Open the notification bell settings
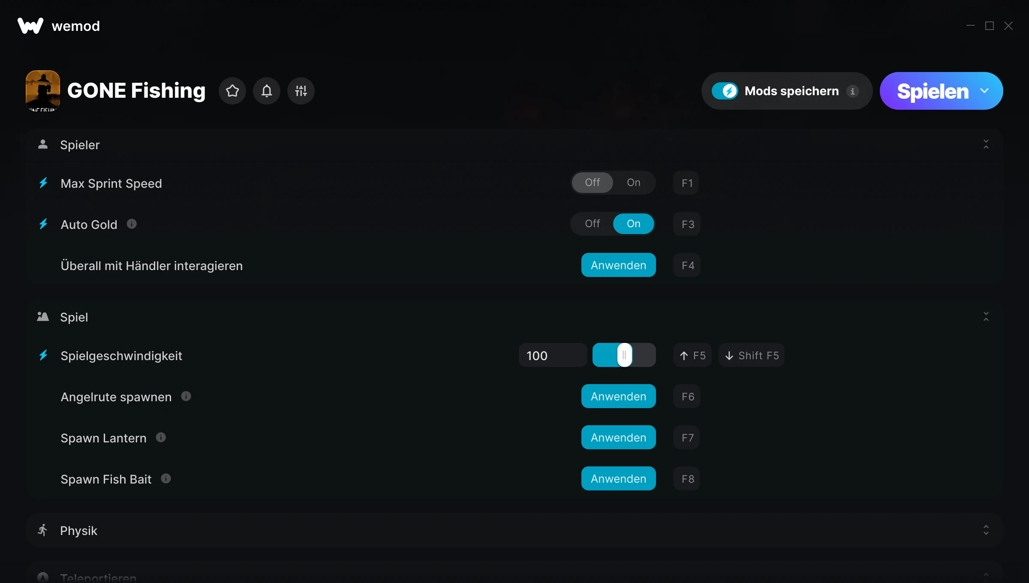This screenshot has height=583, width=1029. [x=267, y=91]
